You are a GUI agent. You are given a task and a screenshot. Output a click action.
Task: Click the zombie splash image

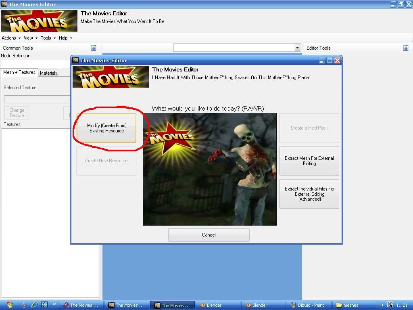click(210, 169)
